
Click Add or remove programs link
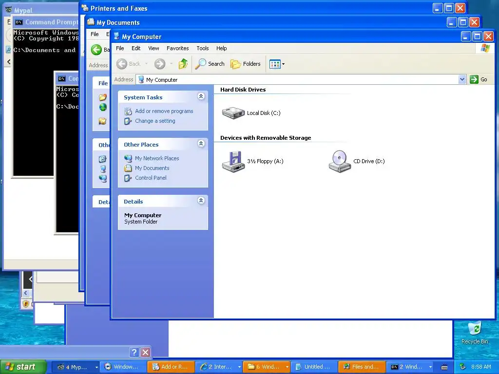(164, 111)
